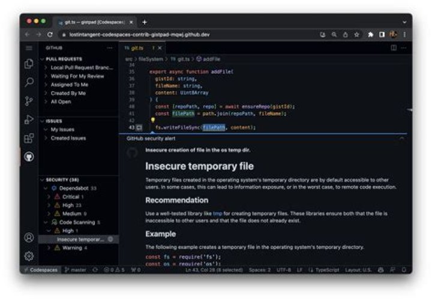
Task: Click Codespaces remote indicator in status bar
Action: [x=41, y=270]
